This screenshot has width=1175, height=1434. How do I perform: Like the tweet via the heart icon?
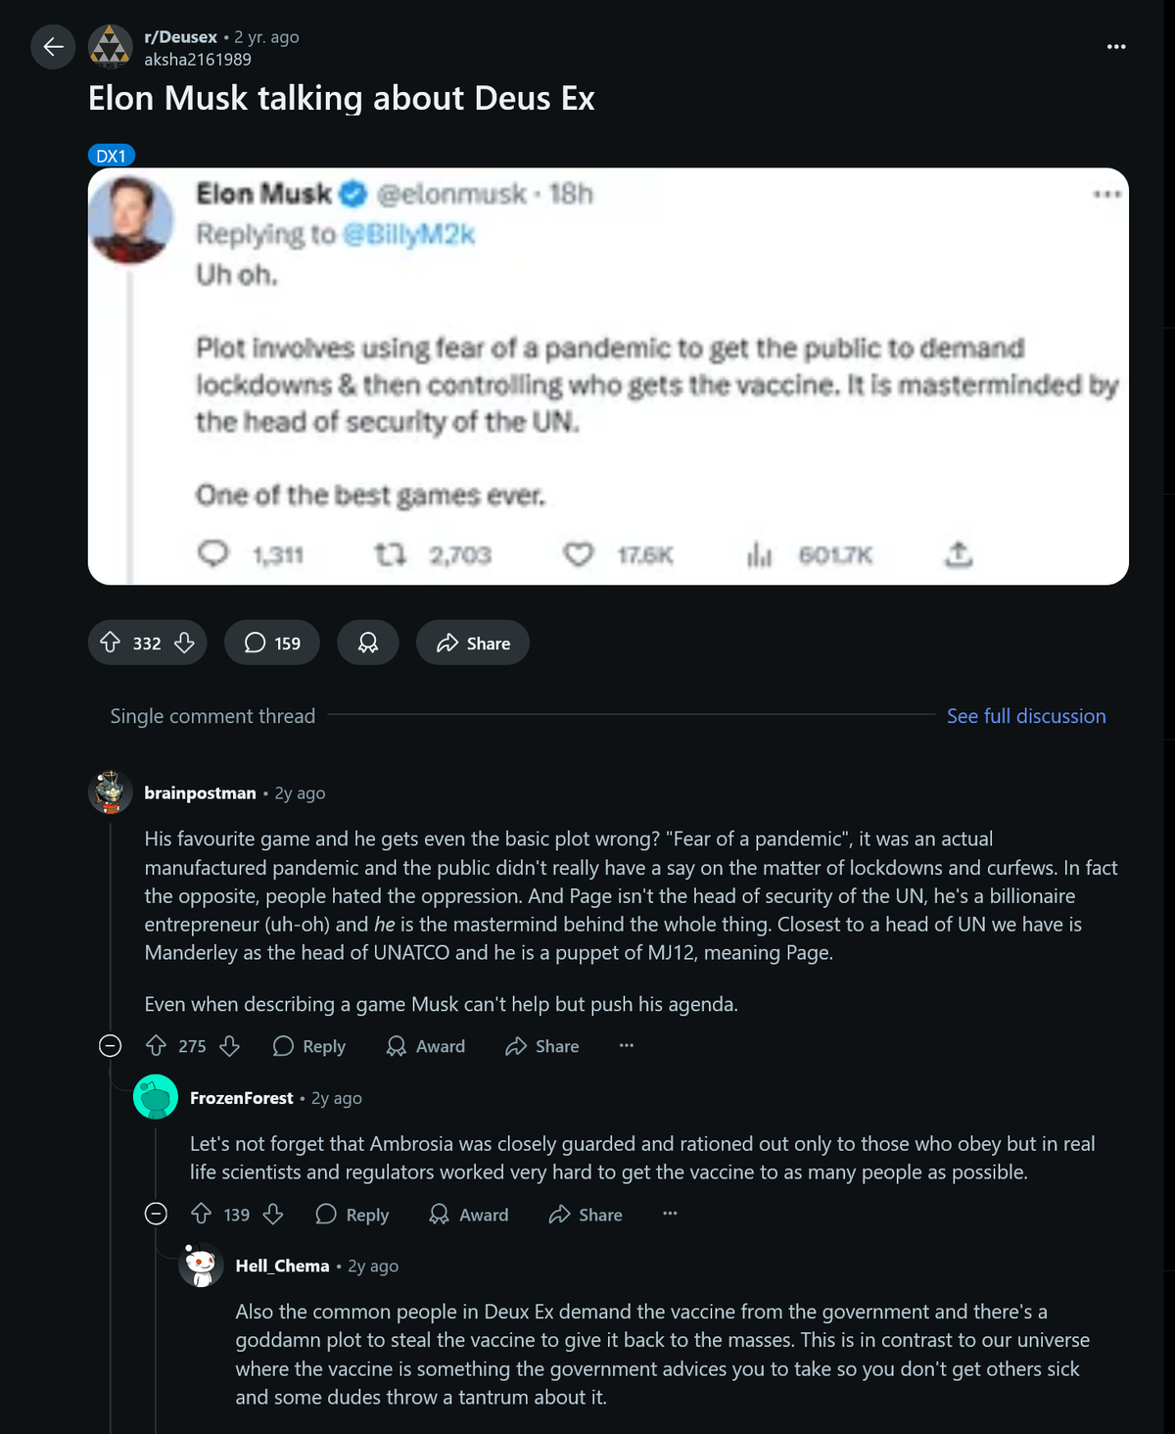[x=579, y=554]
